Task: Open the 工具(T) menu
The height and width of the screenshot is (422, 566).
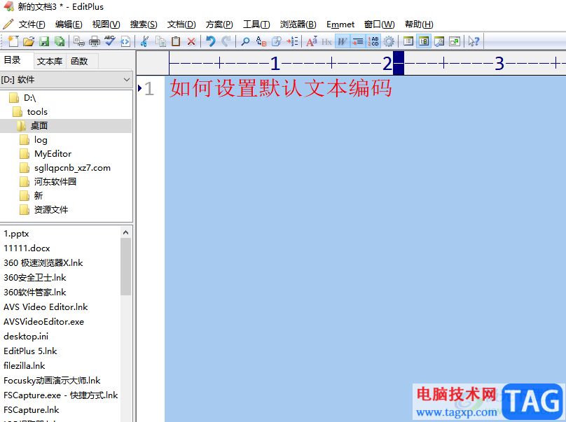Action: coord(256,24)
